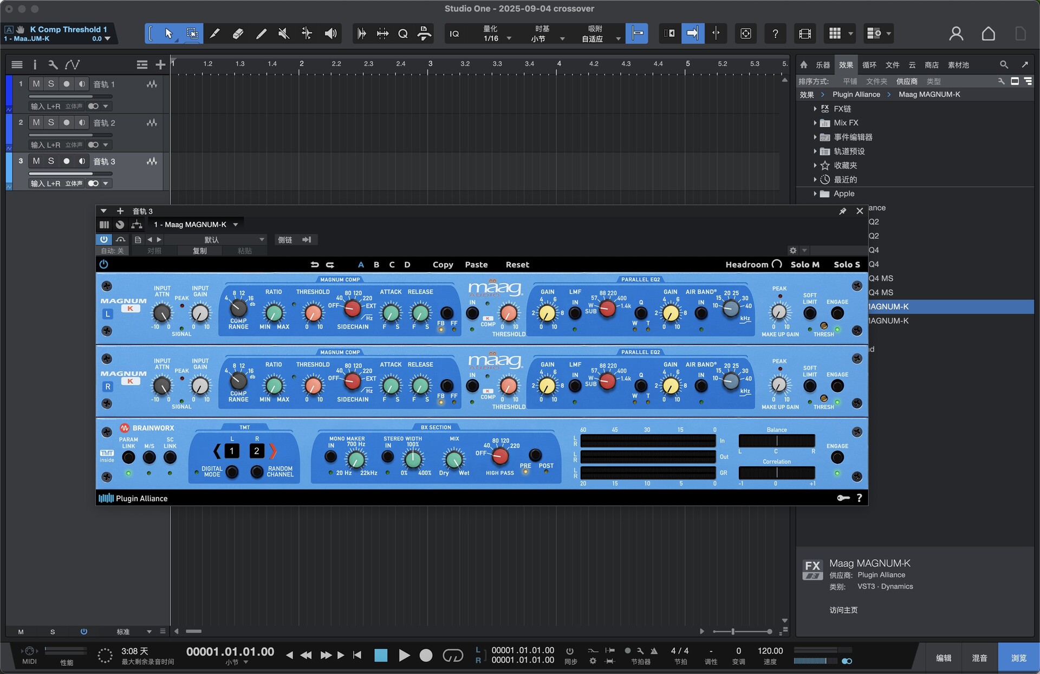The width and height of the screenshot is (1040, 674).
Task: Toggle the loop playback button
Action: coord(453,656)
